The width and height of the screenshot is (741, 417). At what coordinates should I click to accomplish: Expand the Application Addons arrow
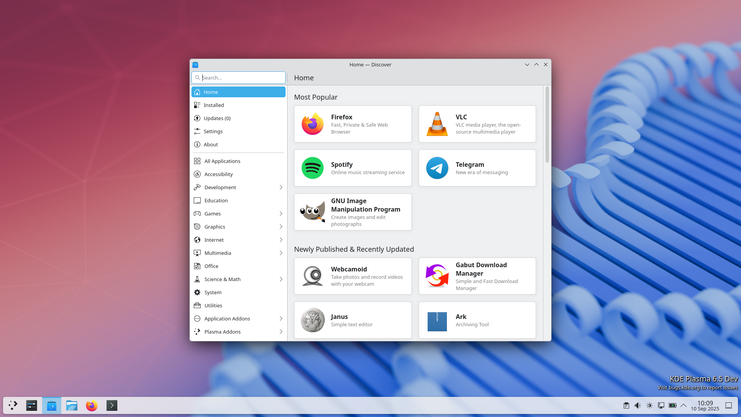click(x=281, y=319)
